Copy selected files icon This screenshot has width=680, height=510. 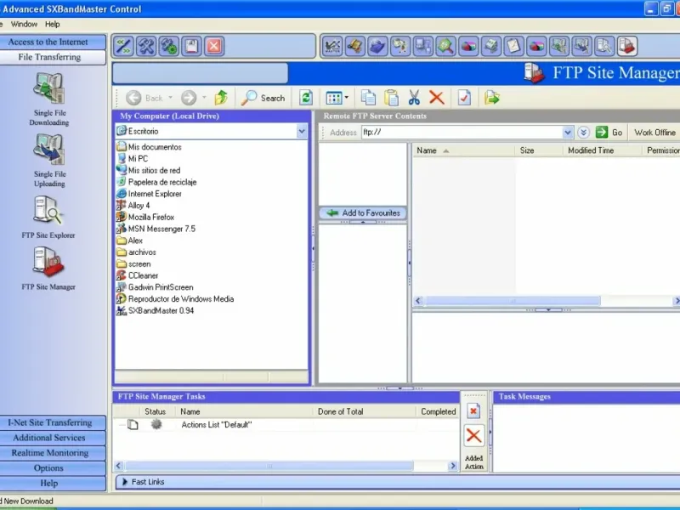coord(369,98)
